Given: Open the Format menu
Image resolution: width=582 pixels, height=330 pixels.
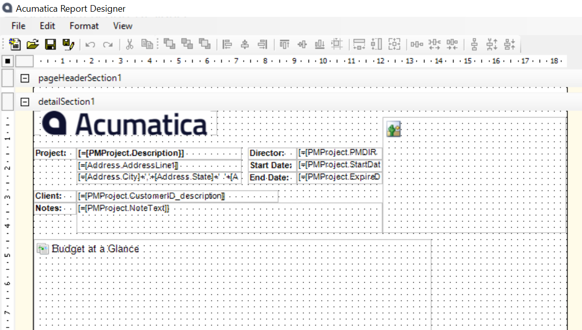Looking at the screenshot, I should coord(84,26).
